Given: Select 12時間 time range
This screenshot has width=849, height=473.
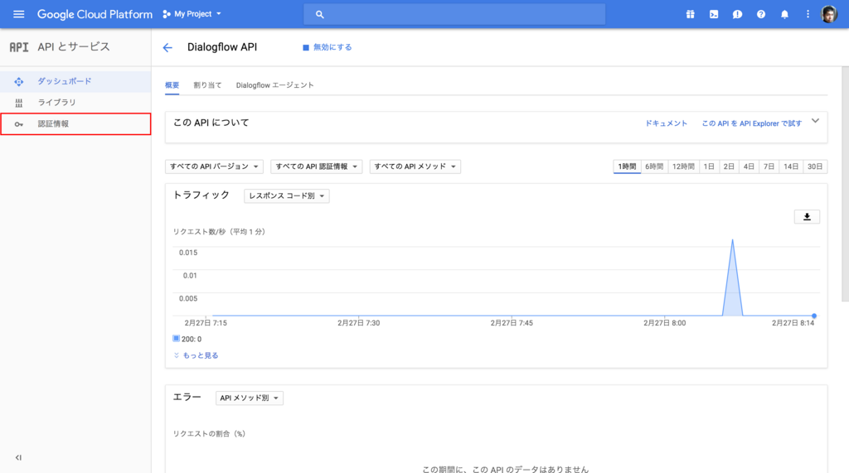Looking at the screenshot, I should [x=683, y=167].
